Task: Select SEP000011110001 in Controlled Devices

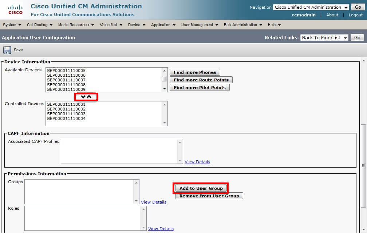Action: click(66, 104)
